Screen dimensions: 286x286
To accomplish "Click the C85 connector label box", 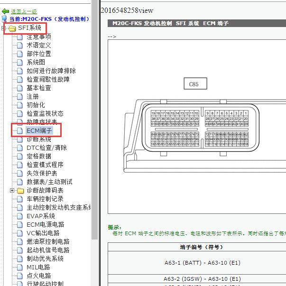I will click(x=195, y=84).
